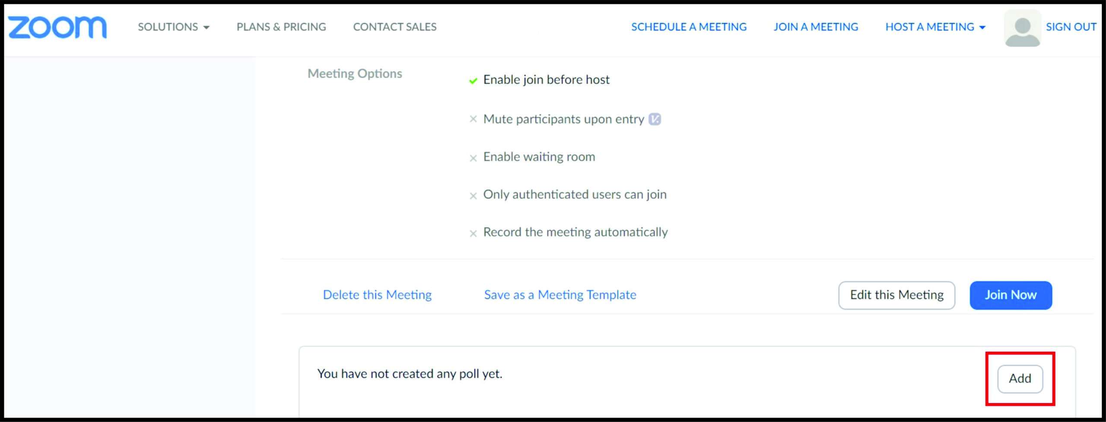The height and width of the screenshot is (422, 1106).
Task: Save as a Meeting Template
Action: 560,295
